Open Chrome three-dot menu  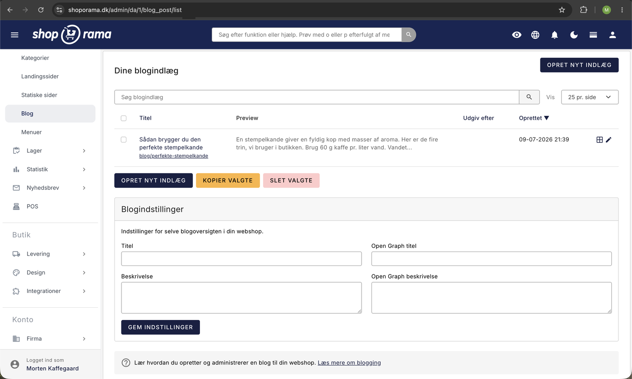click(622, 9)
